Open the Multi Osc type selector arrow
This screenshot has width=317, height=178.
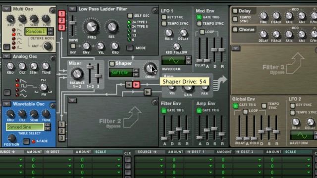pos(6,9)
